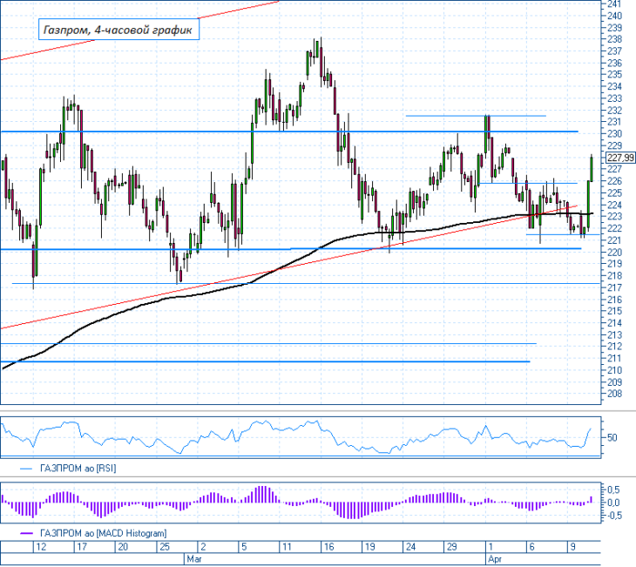Click price axis value 208
This screenshot has width=636, height=567.
click(x=614, y=394)
